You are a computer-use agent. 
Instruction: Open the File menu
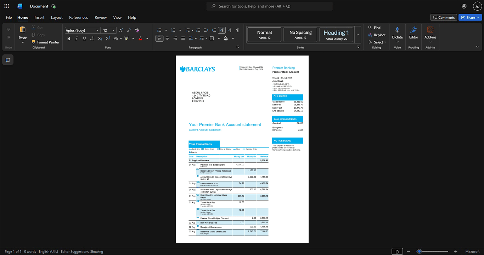click(x=9, y=17)
